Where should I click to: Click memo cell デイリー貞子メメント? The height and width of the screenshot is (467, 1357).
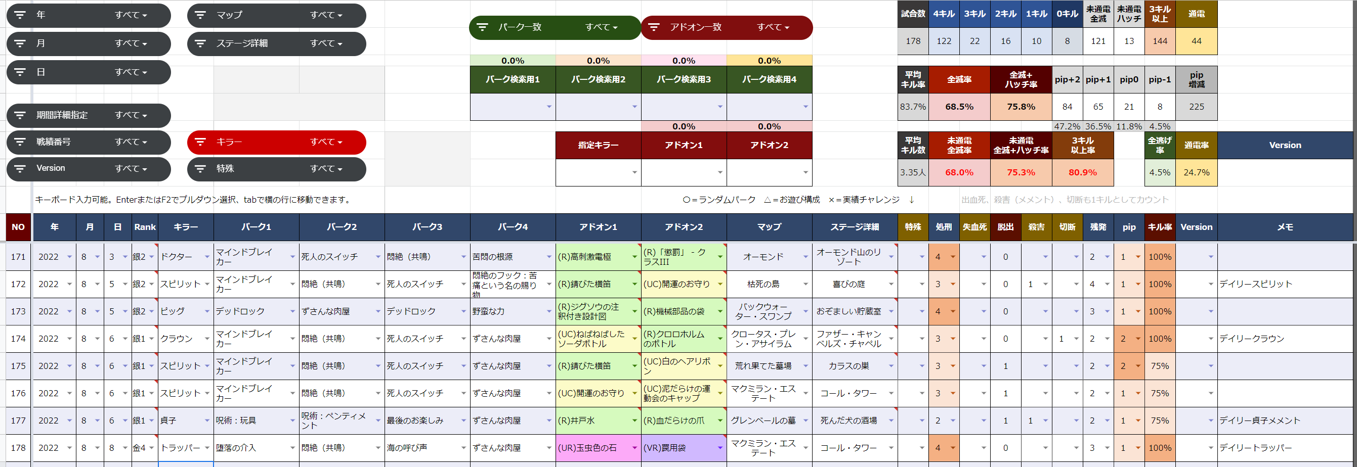[x=1285, y=421]
